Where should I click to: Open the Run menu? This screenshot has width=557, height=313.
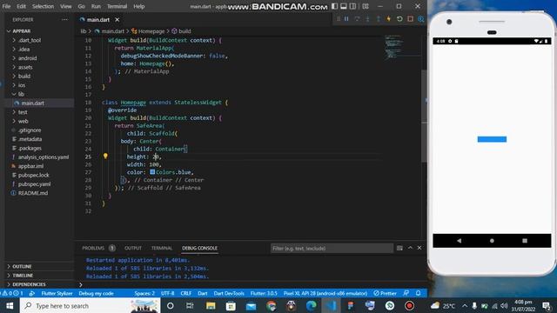[96, 6]
